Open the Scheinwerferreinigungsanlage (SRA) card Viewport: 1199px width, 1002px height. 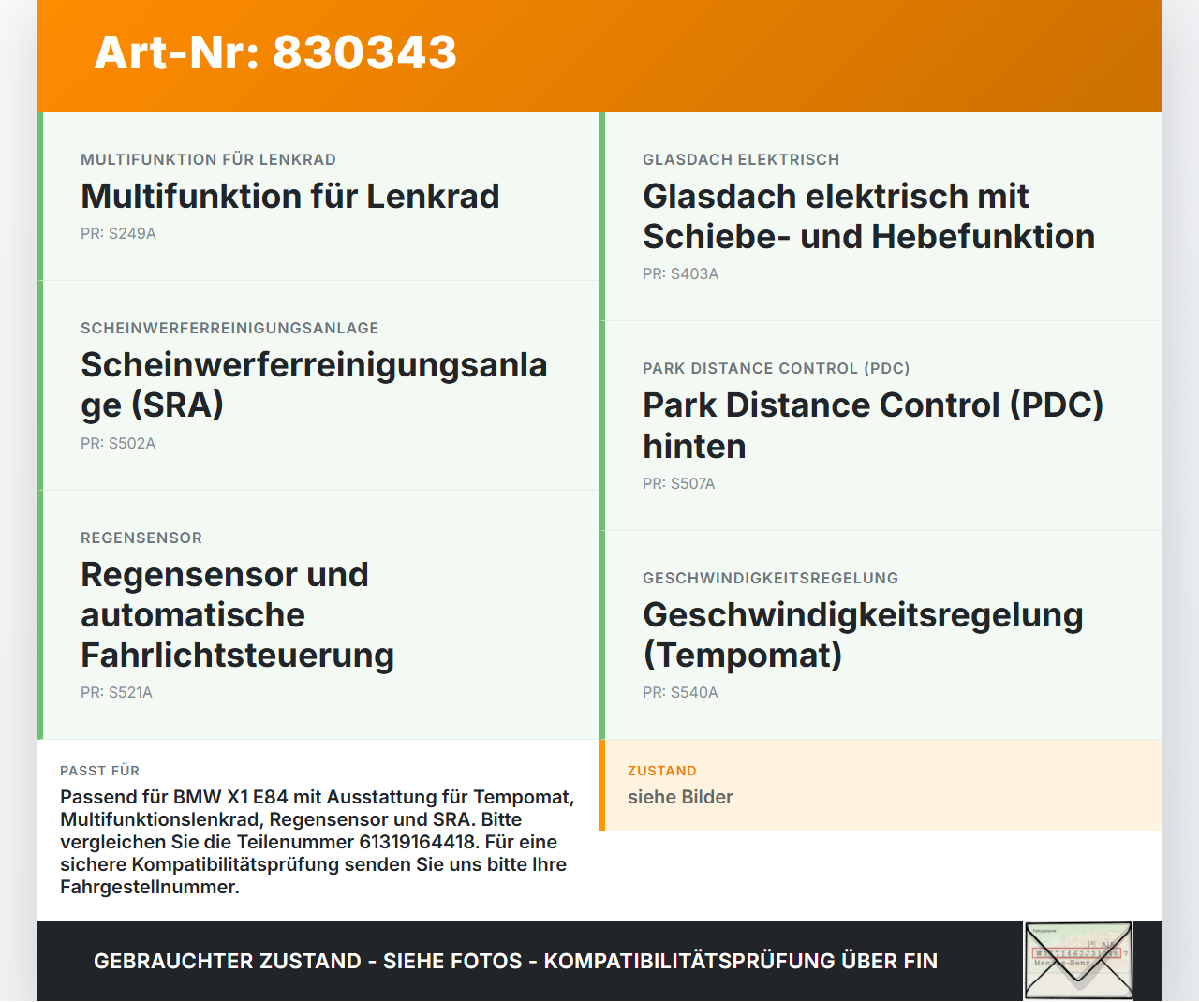[x=318, y=386]
